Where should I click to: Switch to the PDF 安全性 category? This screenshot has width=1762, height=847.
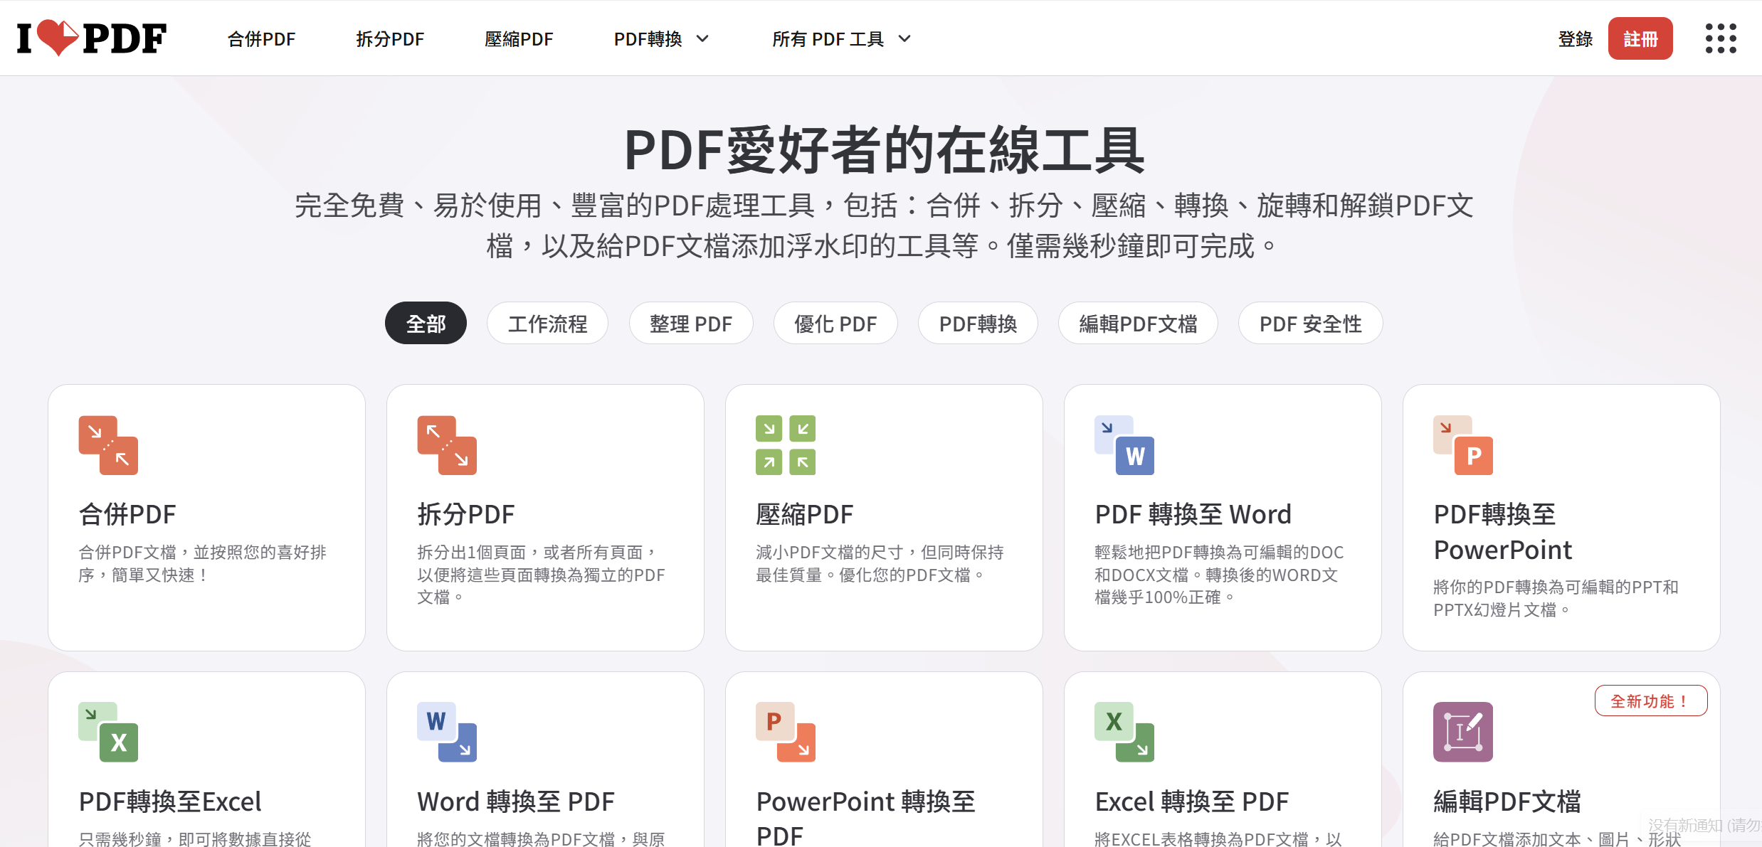pos(1309,324)
